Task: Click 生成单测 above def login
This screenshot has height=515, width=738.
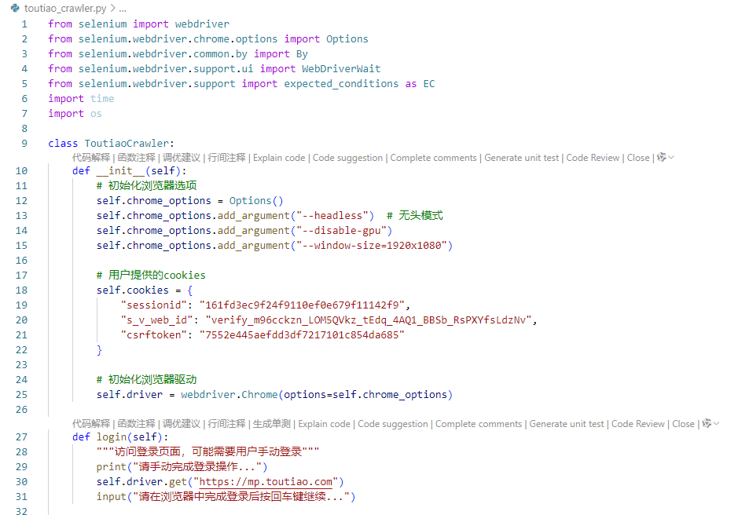Action: click(x=272, y=424)
